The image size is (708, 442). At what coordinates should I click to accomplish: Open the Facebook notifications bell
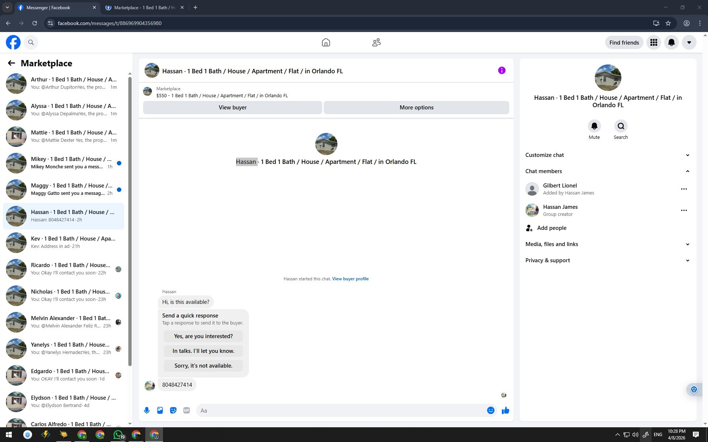coord(671,42)
